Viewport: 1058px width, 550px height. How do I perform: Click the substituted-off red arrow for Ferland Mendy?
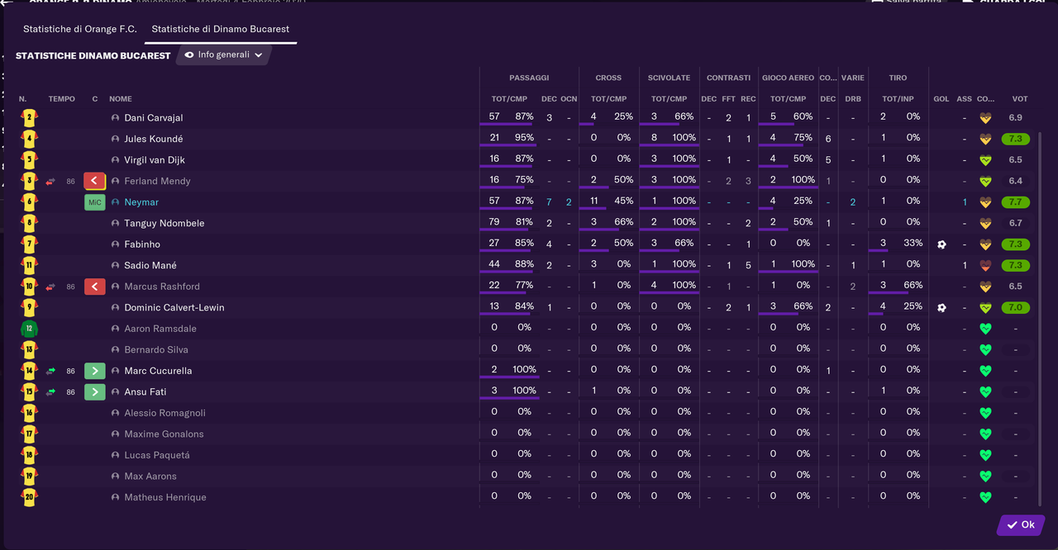pyautogui.click(x=95, y=181)
